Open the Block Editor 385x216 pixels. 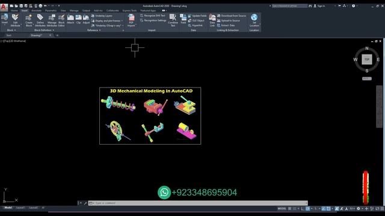(x=61, y=20)
